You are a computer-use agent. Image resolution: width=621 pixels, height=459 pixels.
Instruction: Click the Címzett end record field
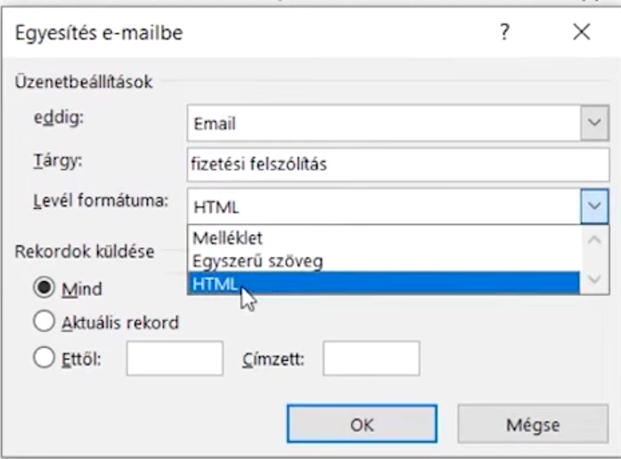(371, 358)
